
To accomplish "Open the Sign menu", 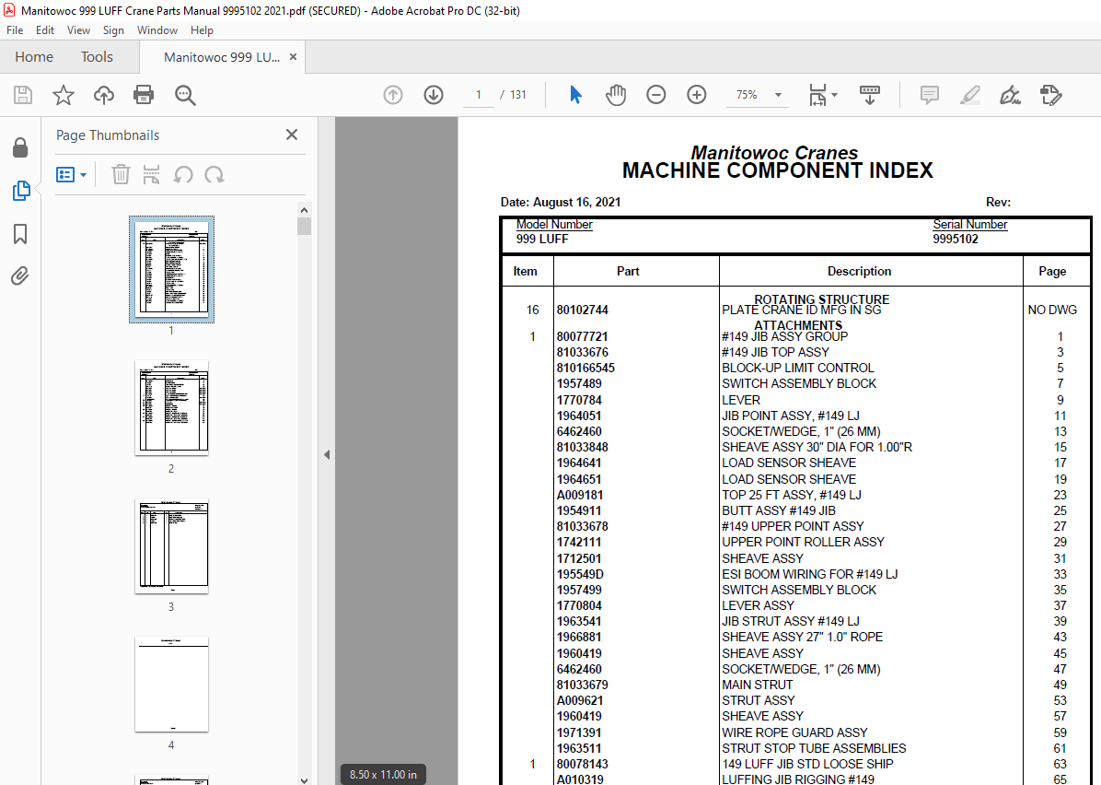I will click(113, 30).
